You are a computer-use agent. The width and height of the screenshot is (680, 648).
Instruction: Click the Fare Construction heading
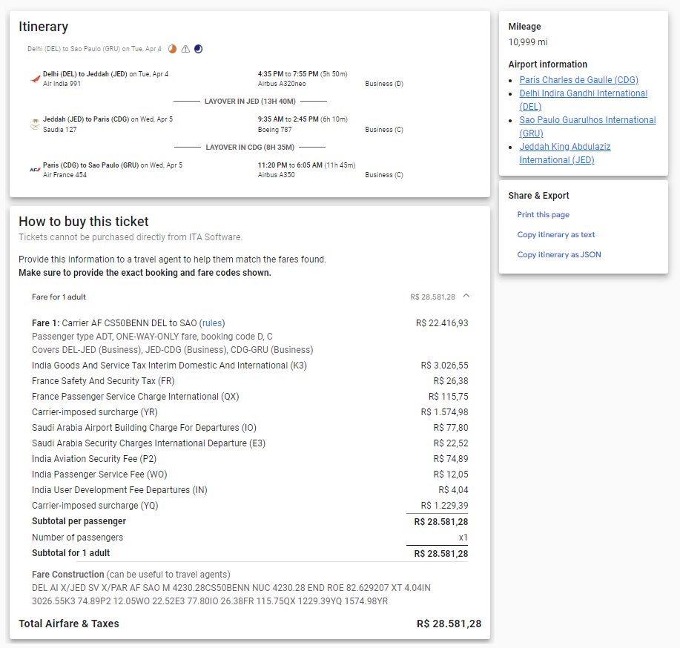click(67, 575)
